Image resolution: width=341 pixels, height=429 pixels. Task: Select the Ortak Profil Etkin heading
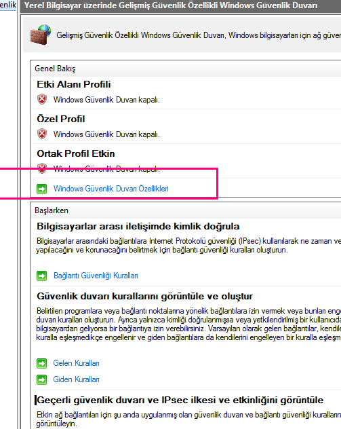pyautogui.click(x=76, y=153)
